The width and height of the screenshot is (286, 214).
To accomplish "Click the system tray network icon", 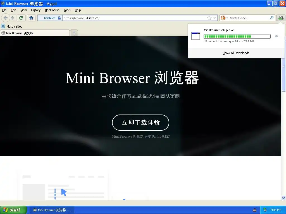I will point(265,210).
